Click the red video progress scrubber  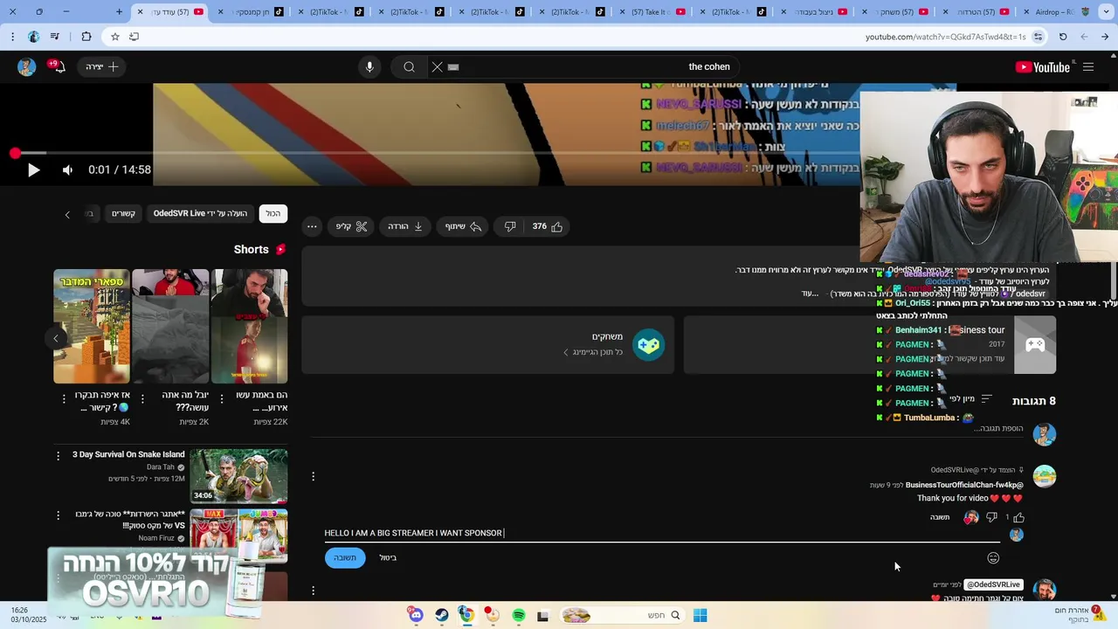click(x=15, y=153)
